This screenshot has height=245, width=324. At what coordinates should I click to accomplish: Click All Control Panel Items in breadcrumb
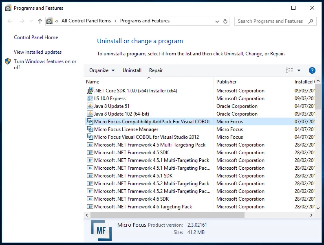coord(86,21)
